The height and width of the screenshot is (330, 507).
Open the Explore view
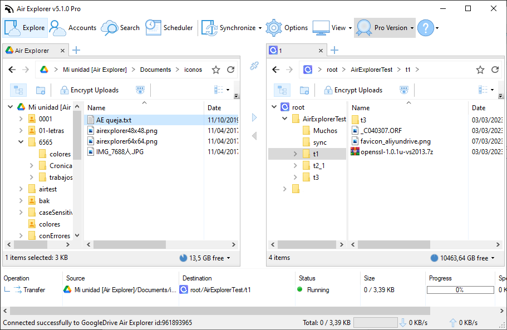(25, 28)
